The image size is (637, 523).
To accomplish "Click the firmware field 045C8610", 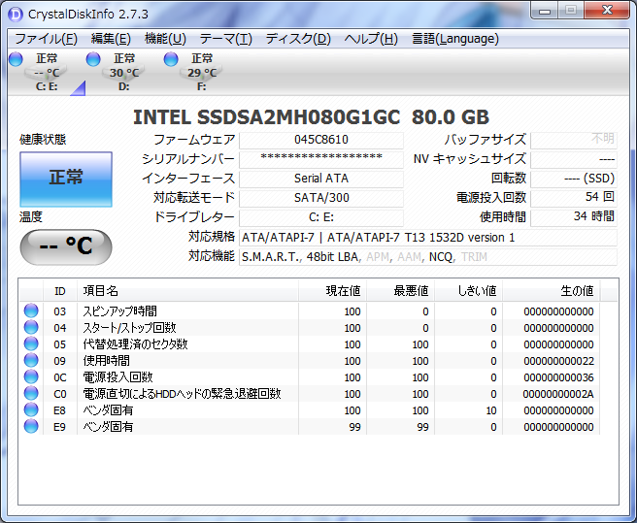I will click(321, 140).
